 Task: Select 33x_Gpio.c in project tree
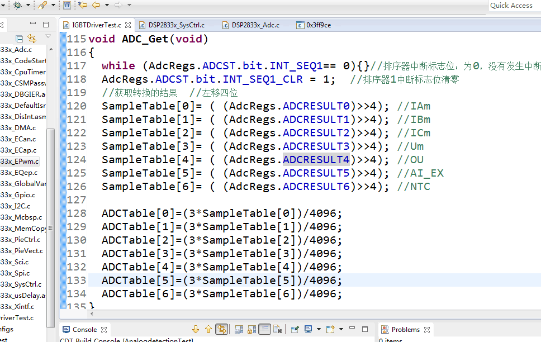(17, 194)
